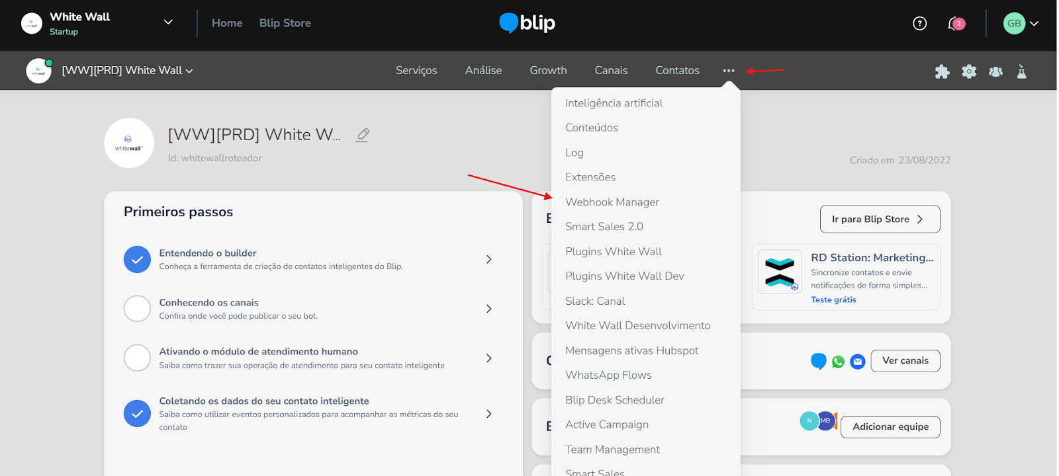Open the RD Station: Marketing card title

coord(872,258)
